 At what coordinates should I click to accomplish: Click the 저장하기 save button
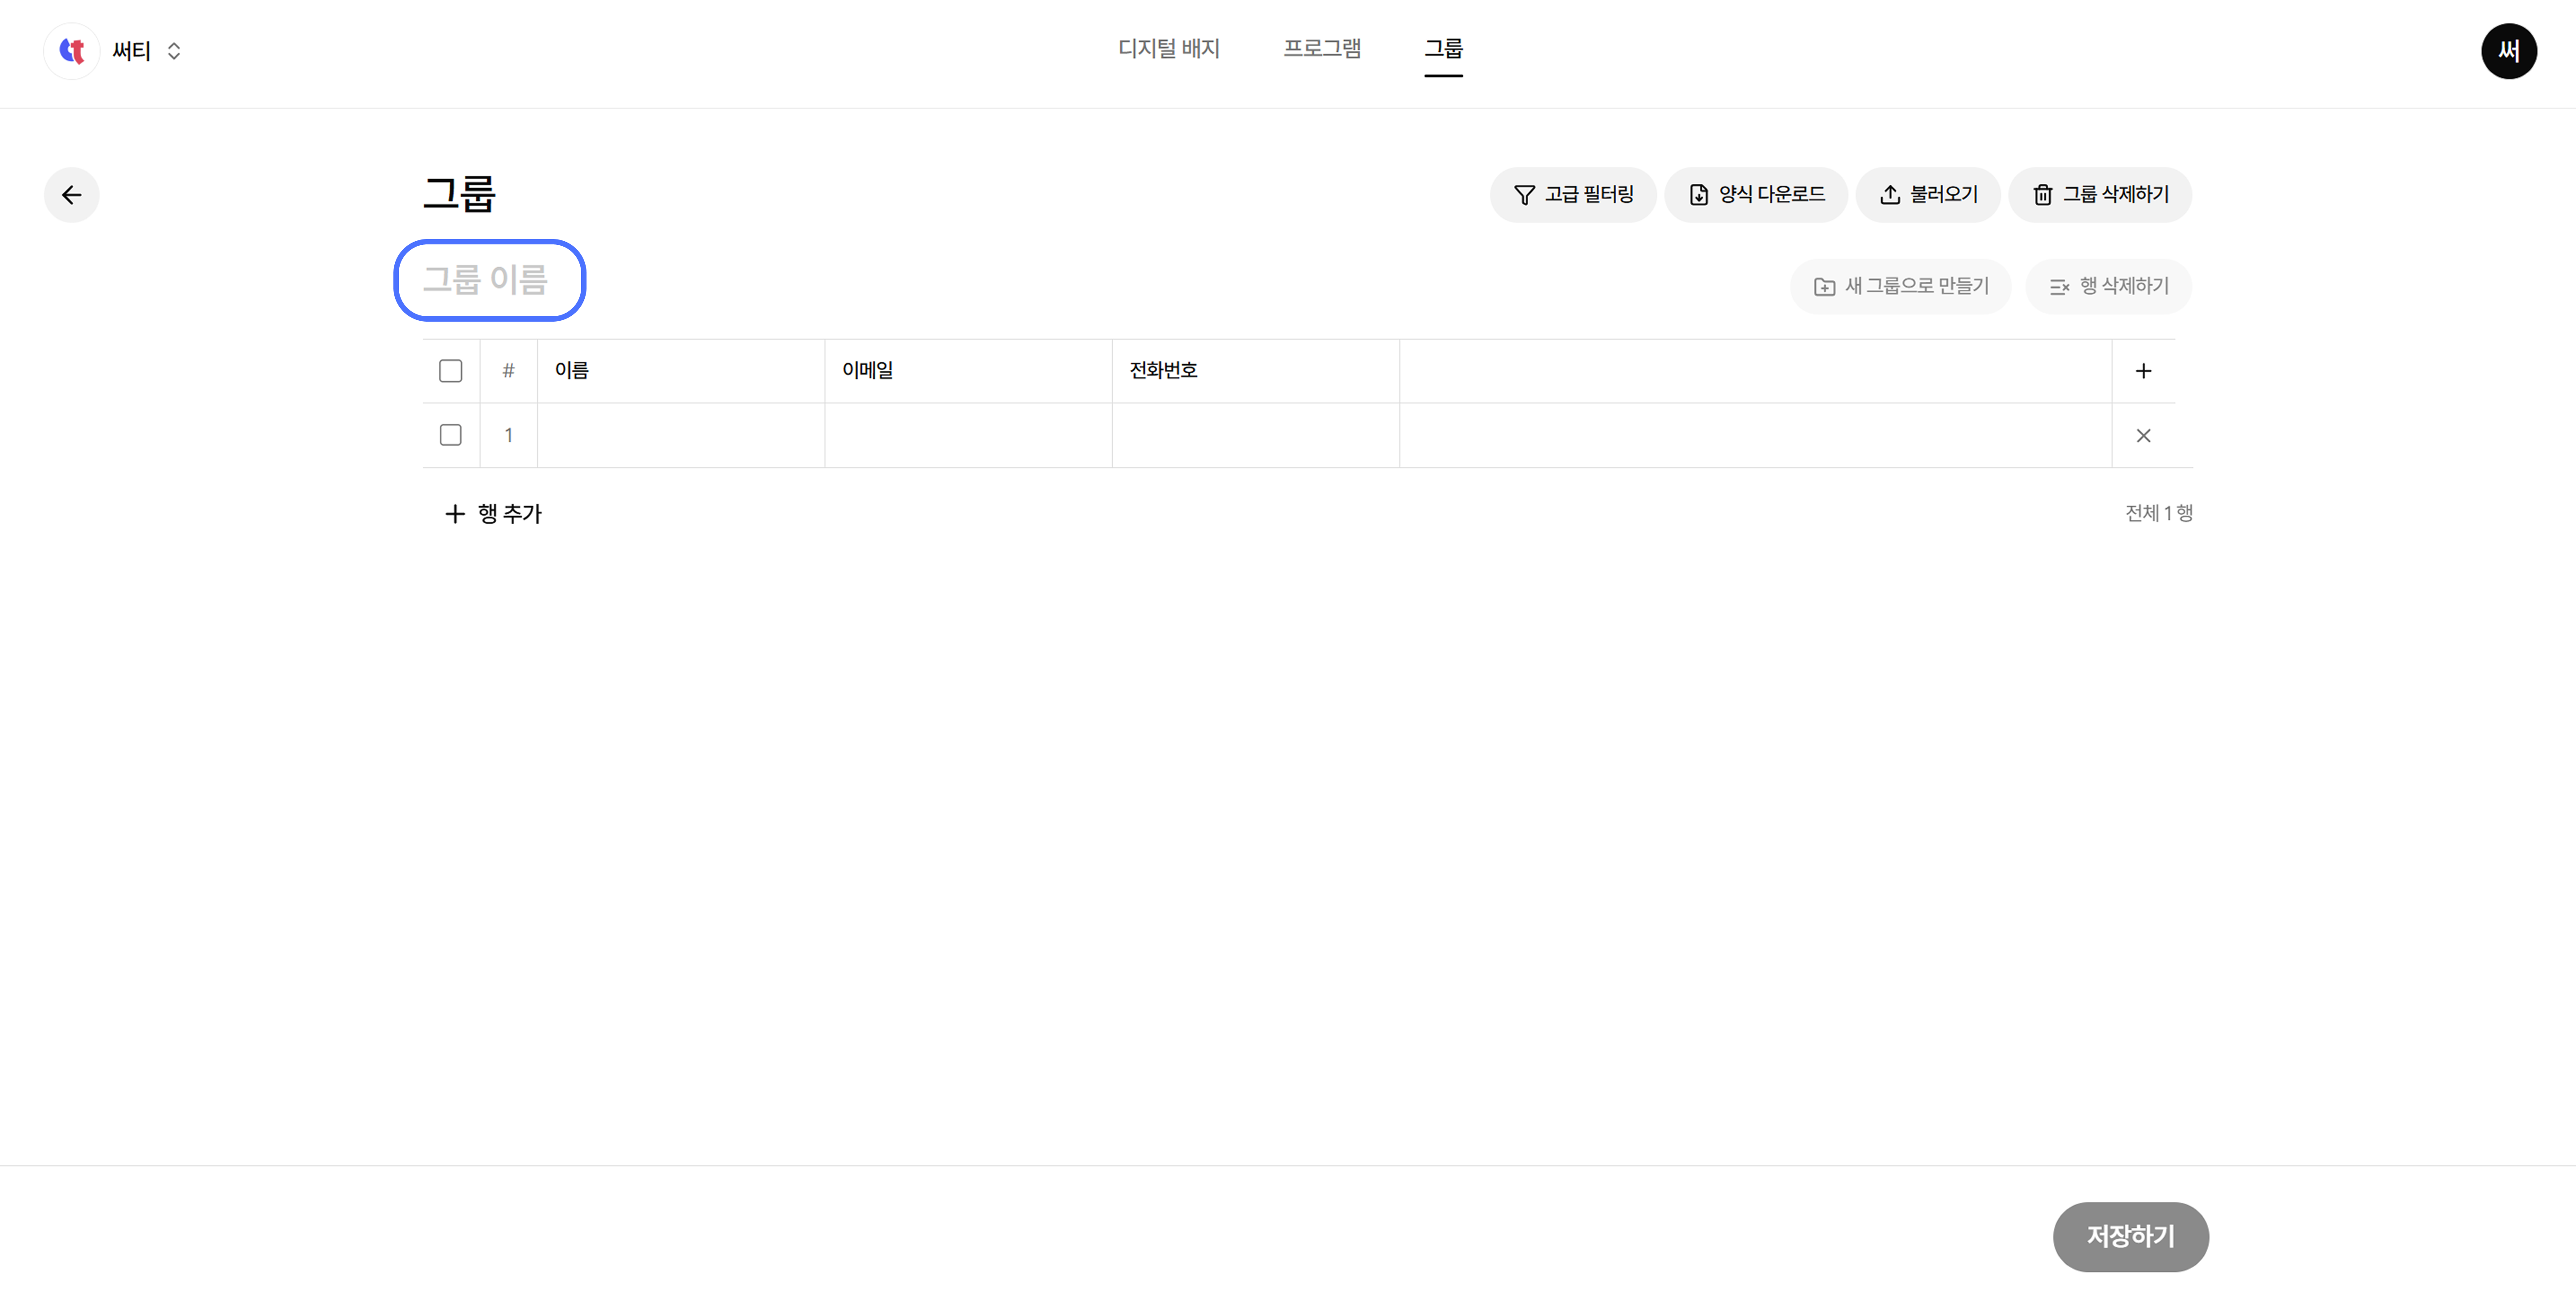click(x=2130, y=1237)
